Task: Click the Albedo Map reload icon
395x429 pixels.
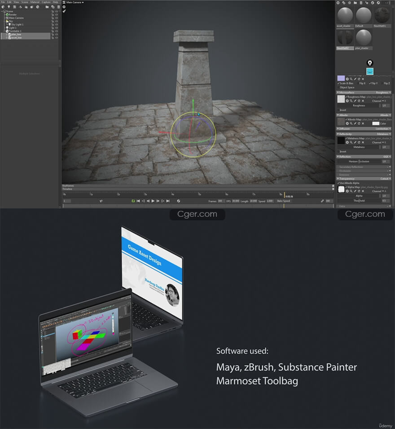Action: coord(359,123)
